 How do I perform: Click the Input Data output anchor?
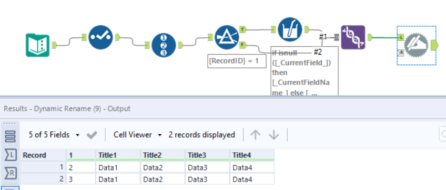pyautogui.click(x=55, y=45)
